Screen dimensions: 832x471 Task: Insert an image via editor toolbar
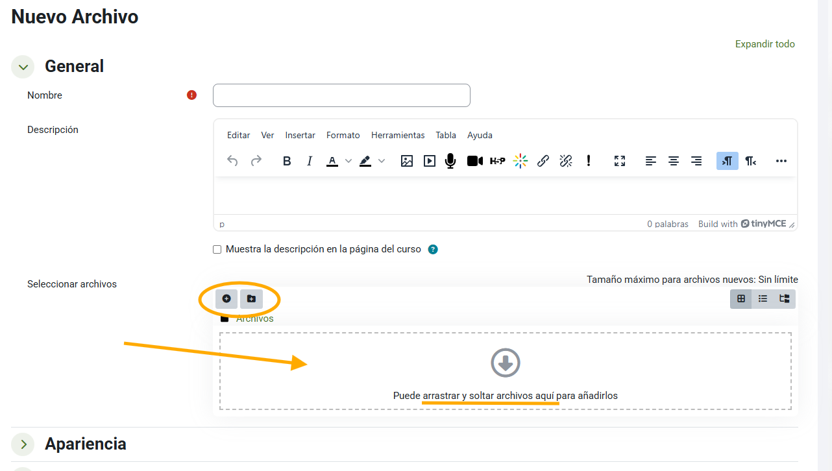[x=407, y=161]
